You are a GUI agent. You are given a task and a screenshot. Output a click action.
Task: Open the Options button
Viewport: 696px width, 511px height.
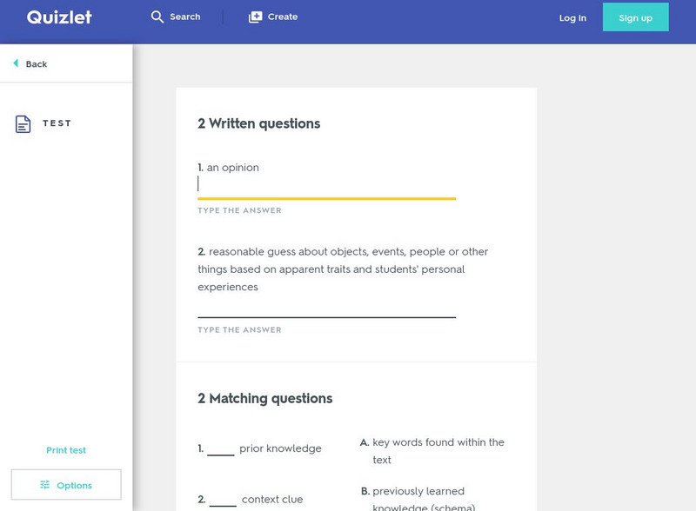[66, 485]
